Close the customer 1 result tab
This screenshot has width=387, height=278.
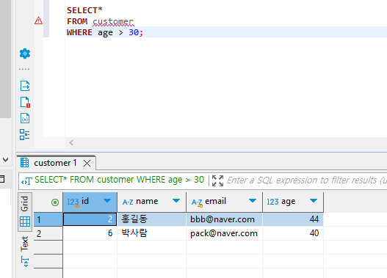[x=87, y=163]
